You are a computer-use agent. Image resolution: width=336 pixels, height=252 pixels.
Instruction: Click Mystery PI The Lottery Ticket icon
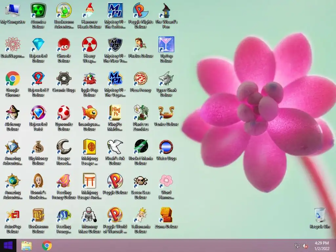tap(115, 10)
